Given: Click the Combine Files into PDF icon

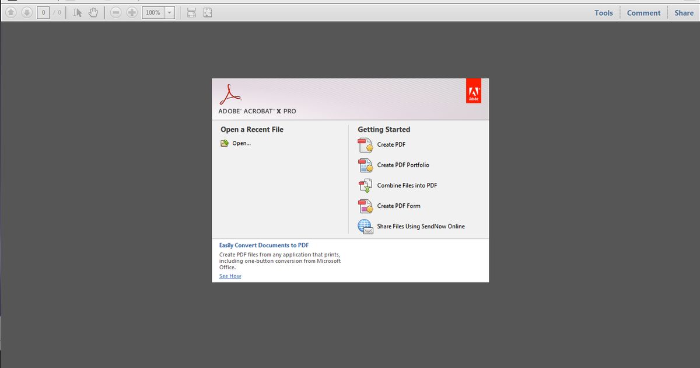Looking at the screenshot, I should click(365, 186).
